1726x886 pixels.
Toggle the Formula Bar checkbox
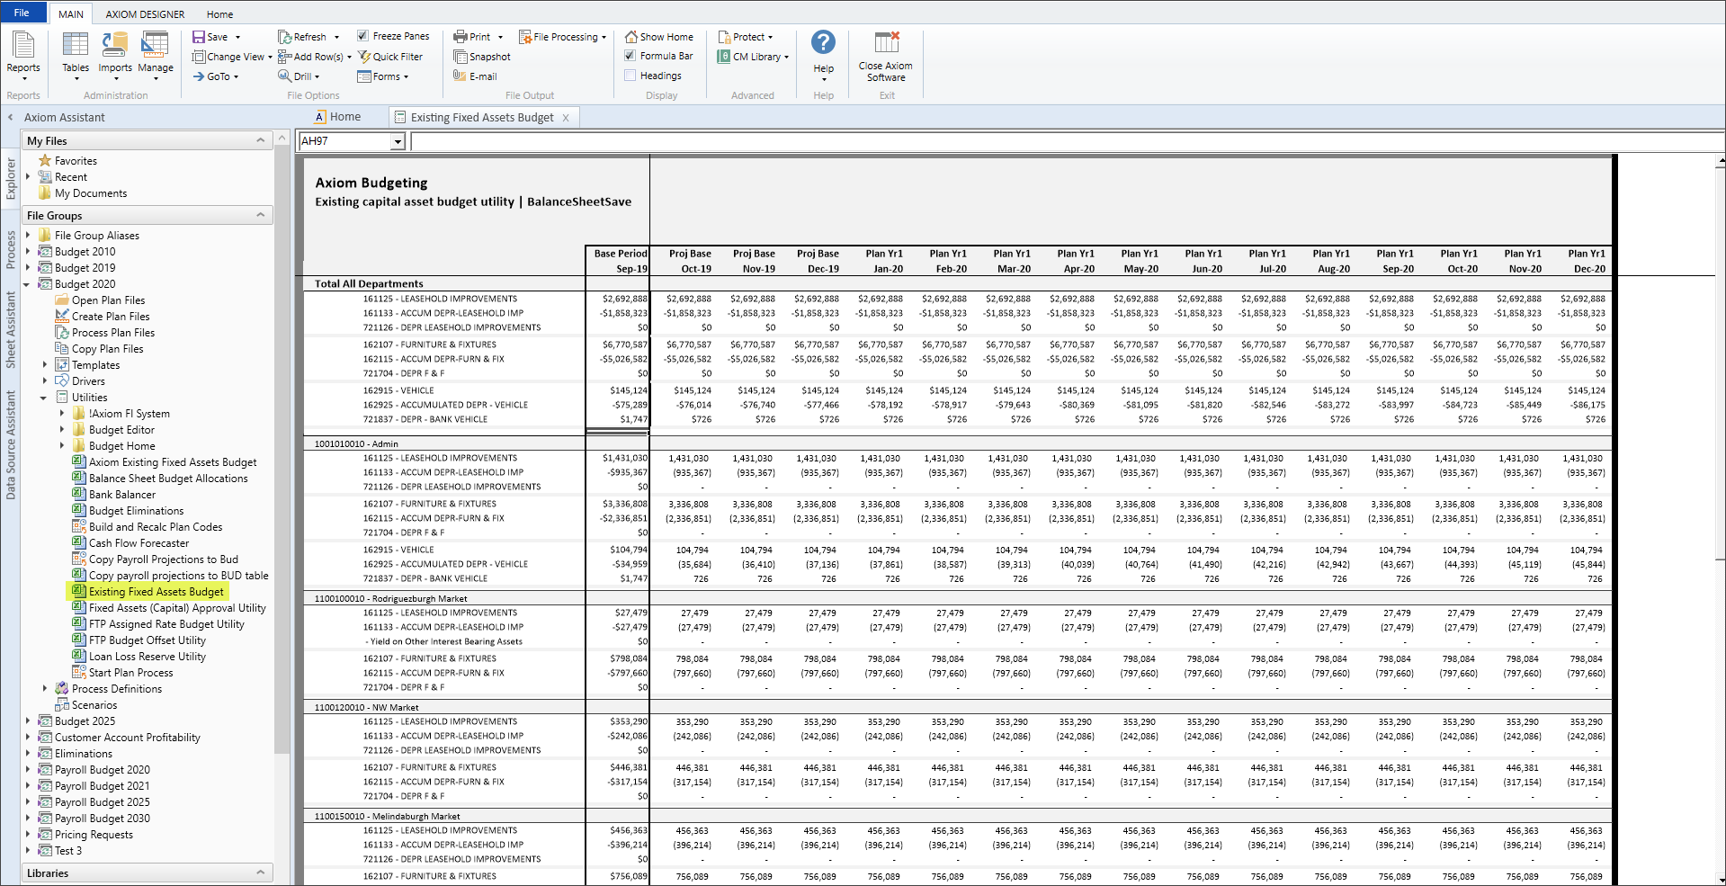point(630,56)
